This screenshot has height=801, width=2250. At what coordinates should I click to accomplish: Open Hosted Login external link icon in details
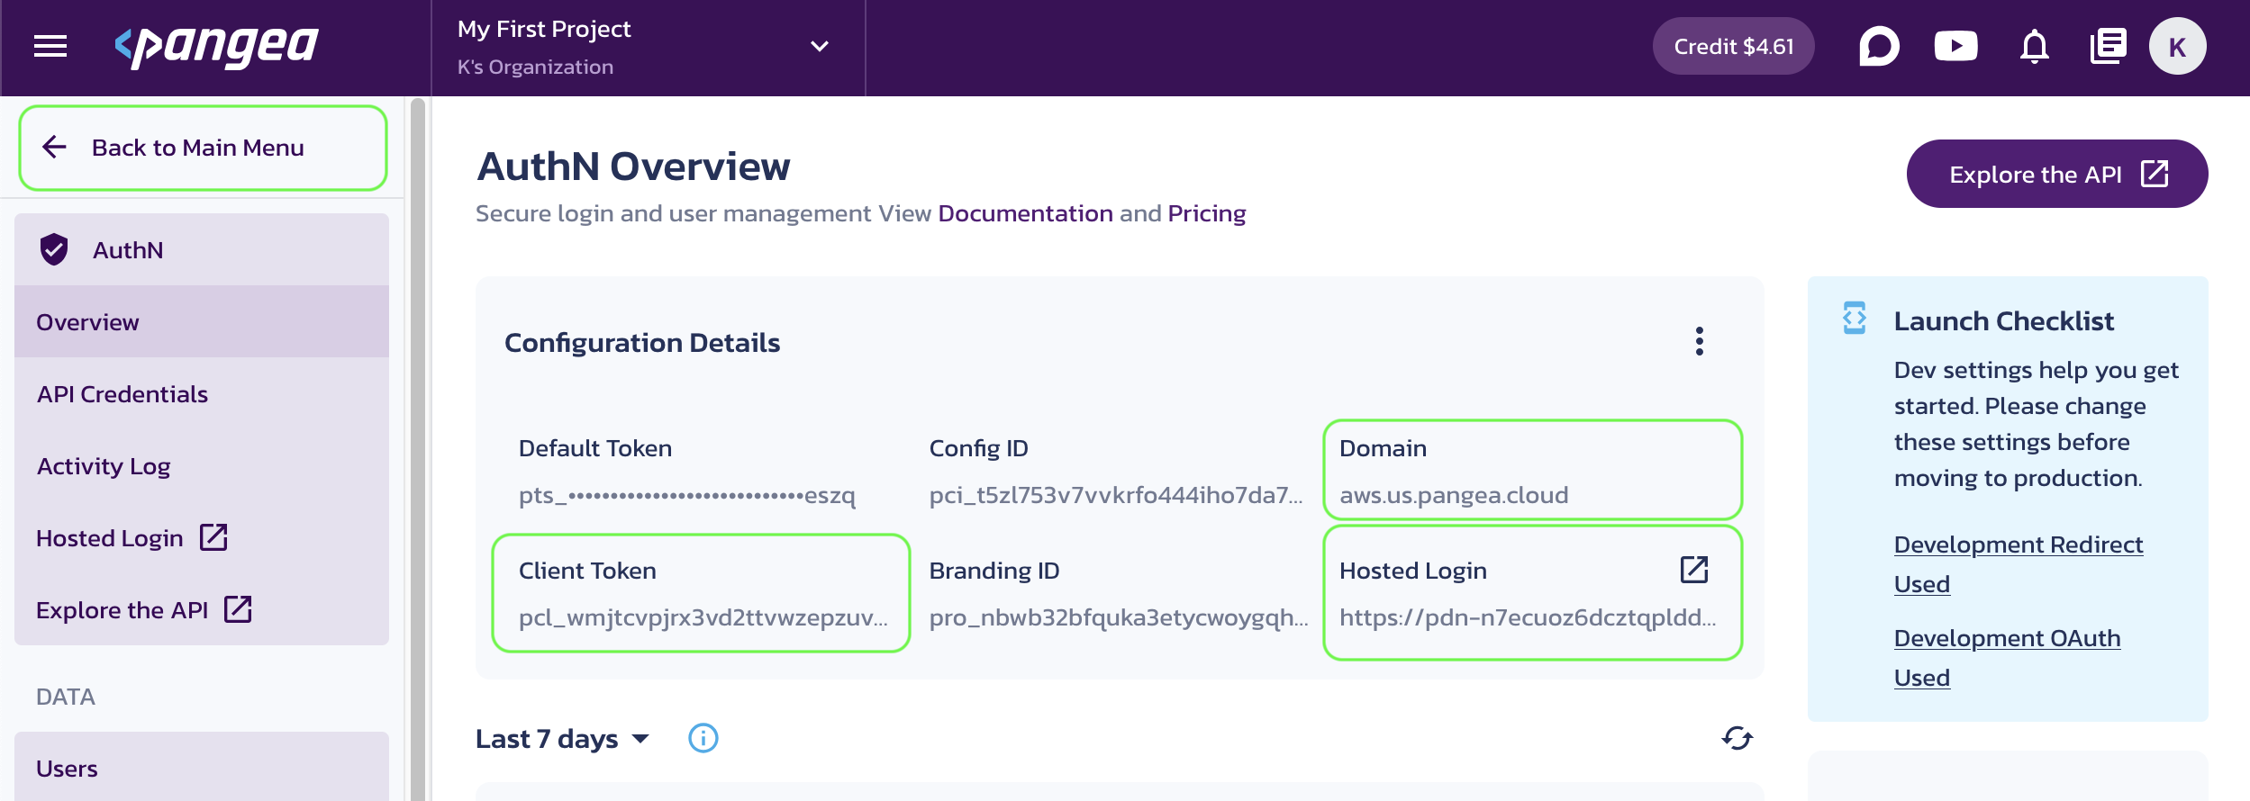click(x=1693, y=570)
